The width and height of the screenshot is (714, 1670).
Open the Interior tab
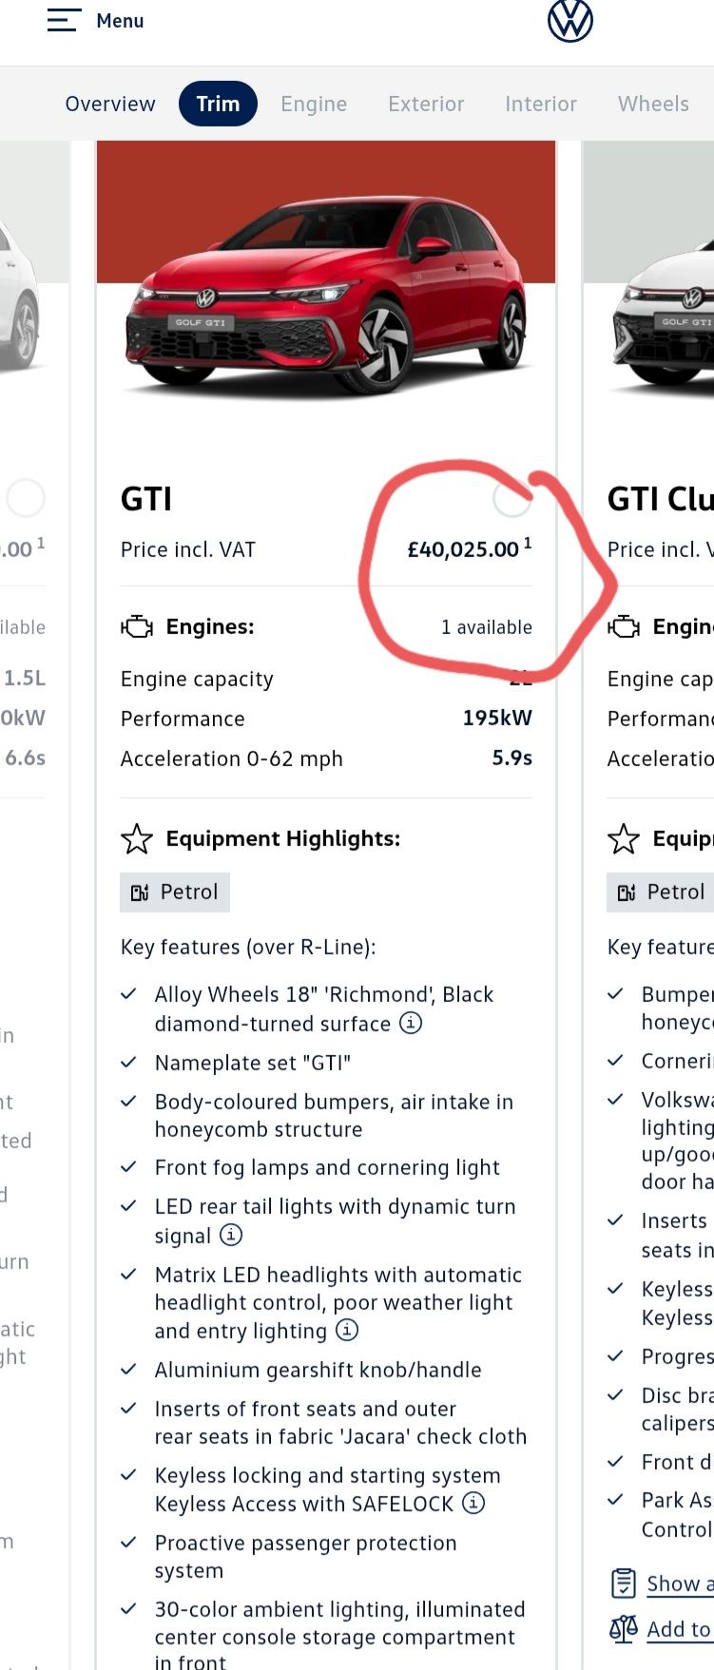[541, 104]
